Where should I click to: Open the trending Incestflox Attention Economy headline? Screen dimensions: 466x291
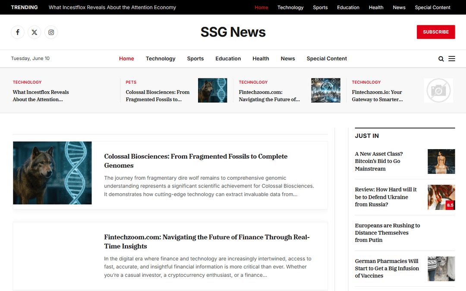pyautogui.click(x=112, y=7)
